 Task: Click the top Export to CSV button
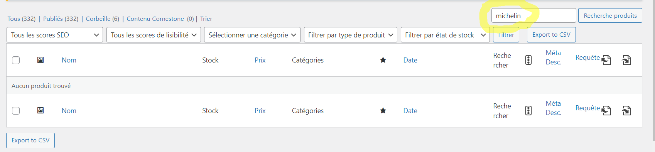(551, 35)
